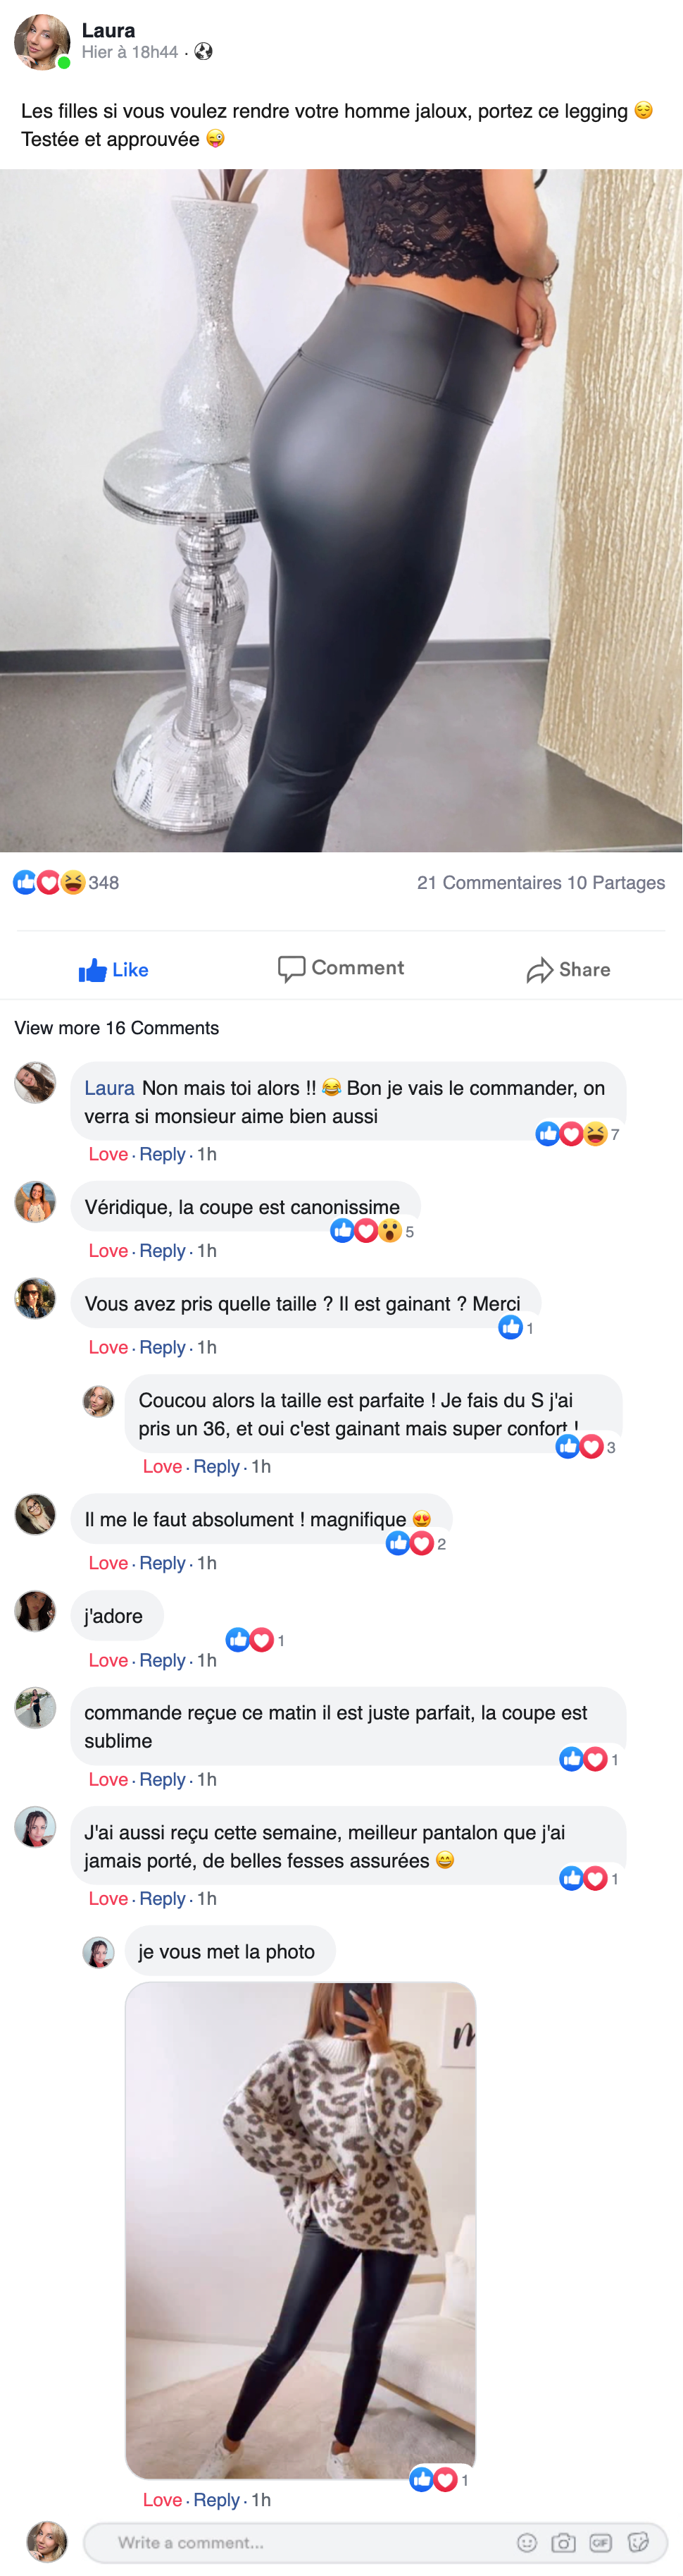This screenshot has width=683, height=2576.
Task: Open the 21 Commentaires 10 Partages link
Action: click(540, 882)
